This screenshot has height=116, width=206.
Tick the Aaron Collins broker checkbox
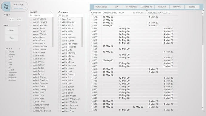(31, 19)
